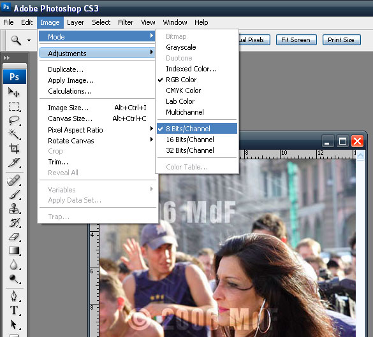This screenshot has height=337, width=373.
Task: Choose Grayscale mode
Action: (x=197, y=47)
